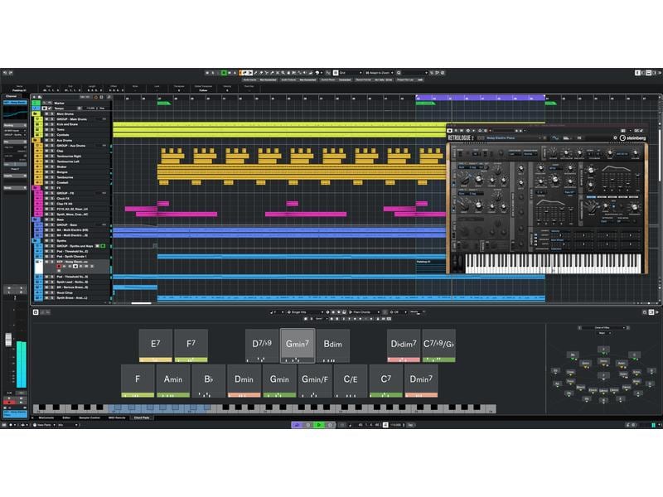Open the Circle of Fifths dropdown
The image size is (663, 497).
(x=604, y=327)
